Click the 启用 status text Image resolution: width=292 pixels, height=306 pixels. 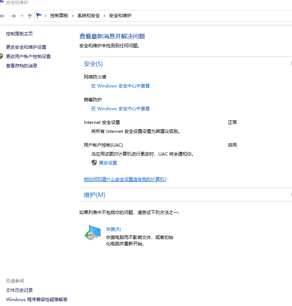[x=232, y=145]
